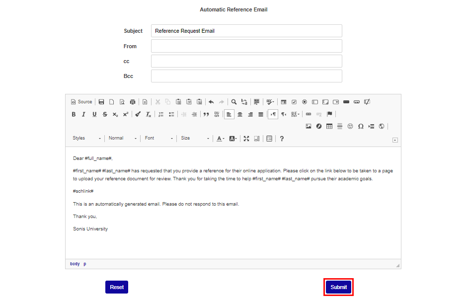This screenshot has height=298, width=465.
Task: Toggle Bold formatting
Action: [74, 114]
